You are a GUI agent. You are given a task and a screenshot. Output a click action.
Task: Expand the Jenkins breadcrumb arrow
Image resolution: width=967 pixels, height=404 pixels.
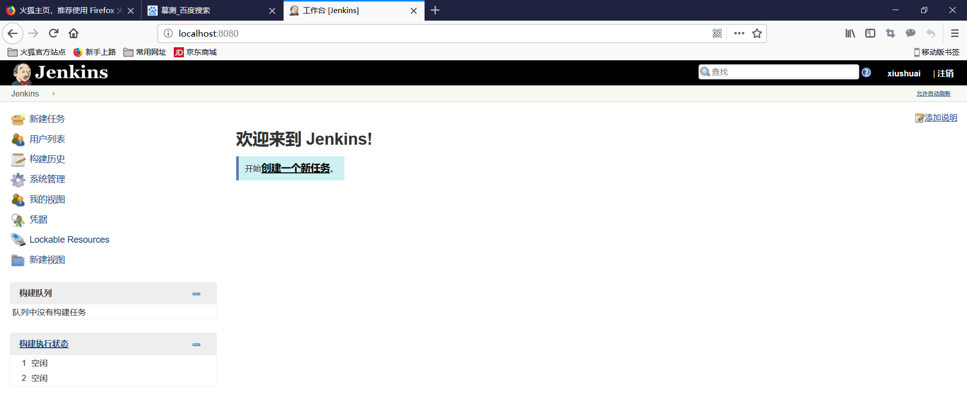click(x=53, y=93)
